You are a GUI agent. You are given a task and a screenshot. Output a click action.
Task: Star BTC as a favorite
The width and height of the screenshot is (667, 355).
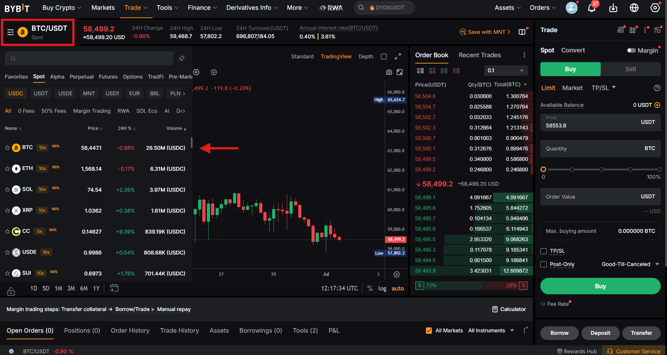click(7, 148)
